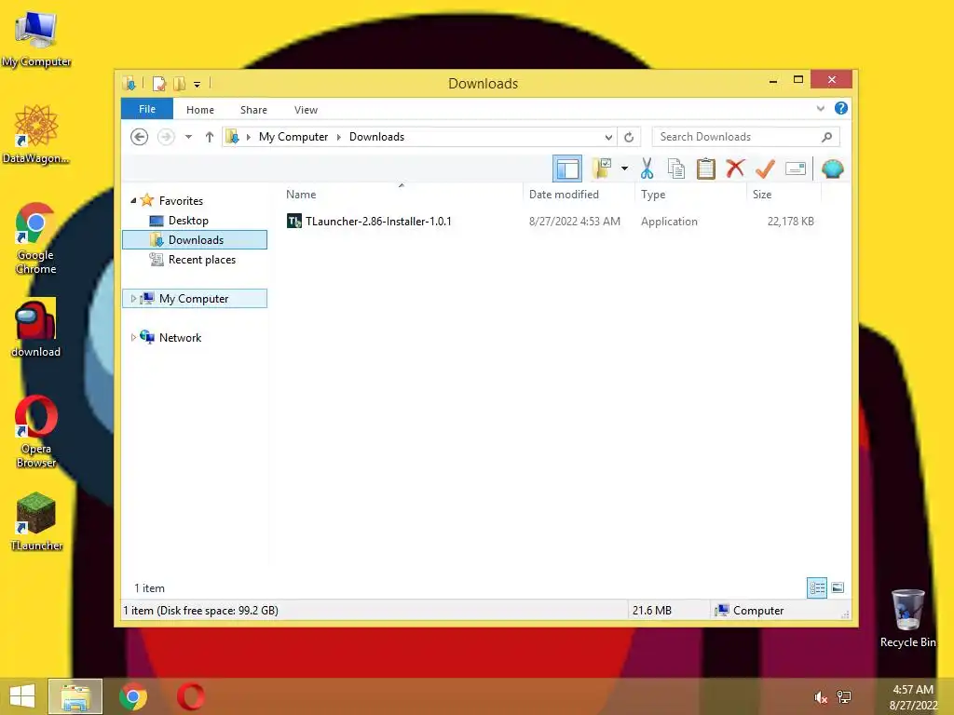
Task: Open the File menu tab
Action: 147,109
